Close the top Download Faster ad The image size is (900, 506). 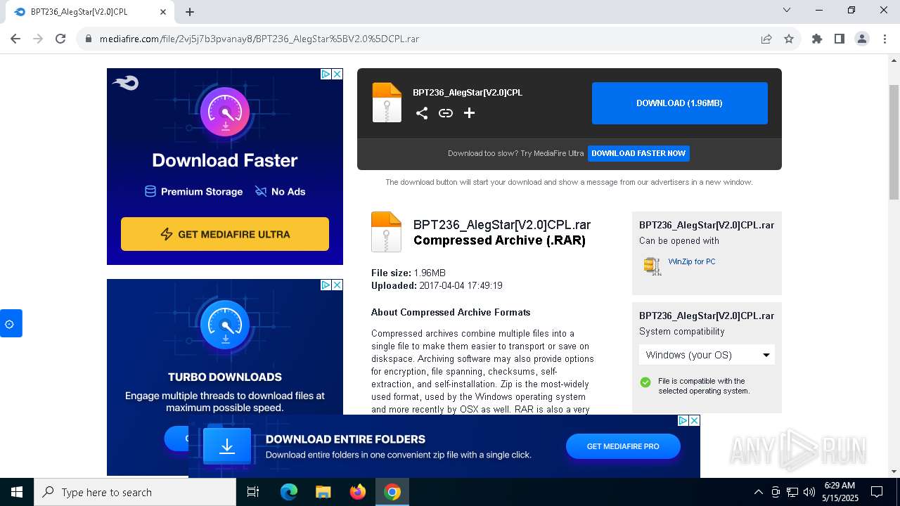coord(337,74)
